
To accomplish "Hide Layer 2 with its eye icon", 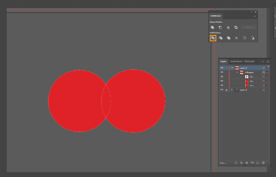I will pyautogui.click(x=222, y=68).
